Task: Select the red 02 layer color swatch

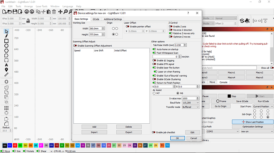Action: (15, 145)
